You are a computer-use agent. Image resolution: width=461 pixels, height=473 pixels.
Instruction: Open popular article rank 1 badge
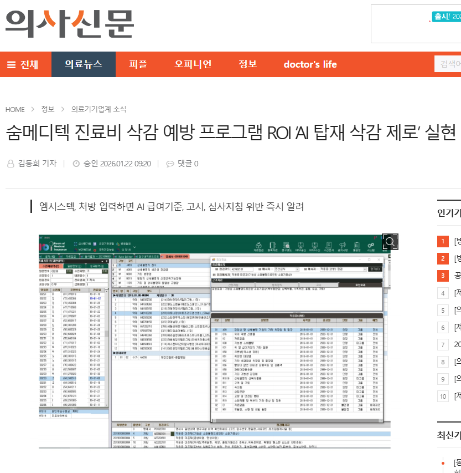pos(443,241)
